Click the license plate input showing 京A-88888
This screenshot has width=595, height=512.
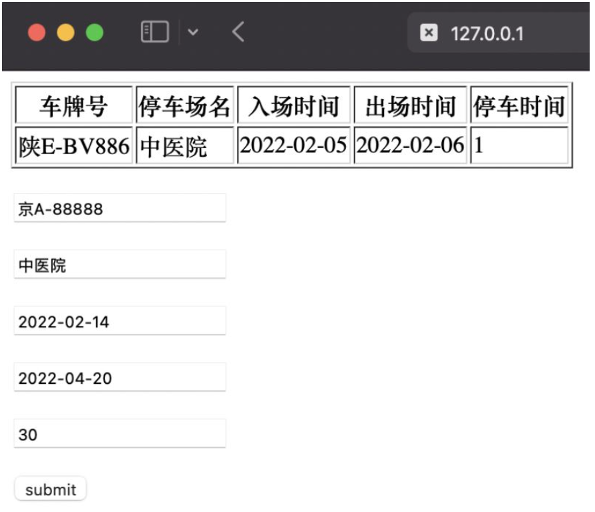[120, 208]
